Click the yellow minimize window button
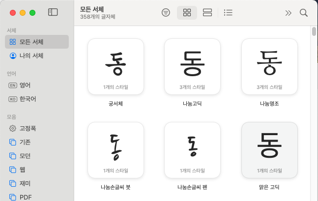The height and width of the screenshot is (201, 318). (x=23, y=13)
